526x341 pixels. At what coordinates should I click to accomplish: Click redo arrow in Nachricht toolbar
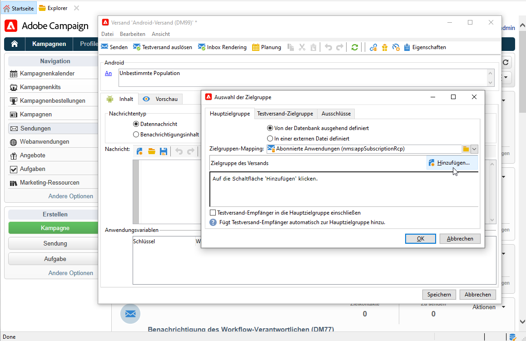coord(191,151)
